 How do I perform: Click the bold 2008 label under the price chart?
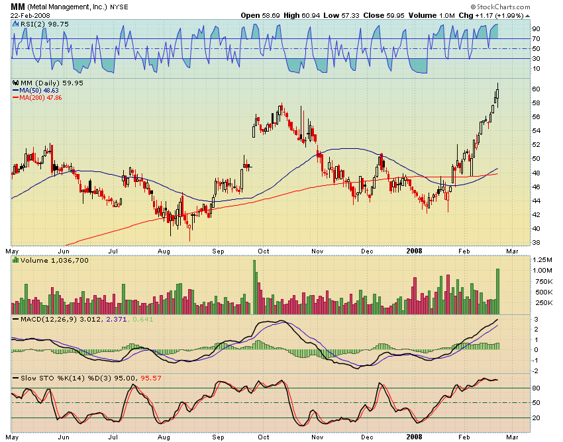coord(415,251)
